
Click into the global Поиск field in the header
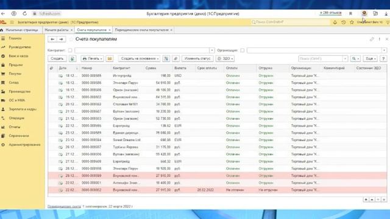pos(290,22)
